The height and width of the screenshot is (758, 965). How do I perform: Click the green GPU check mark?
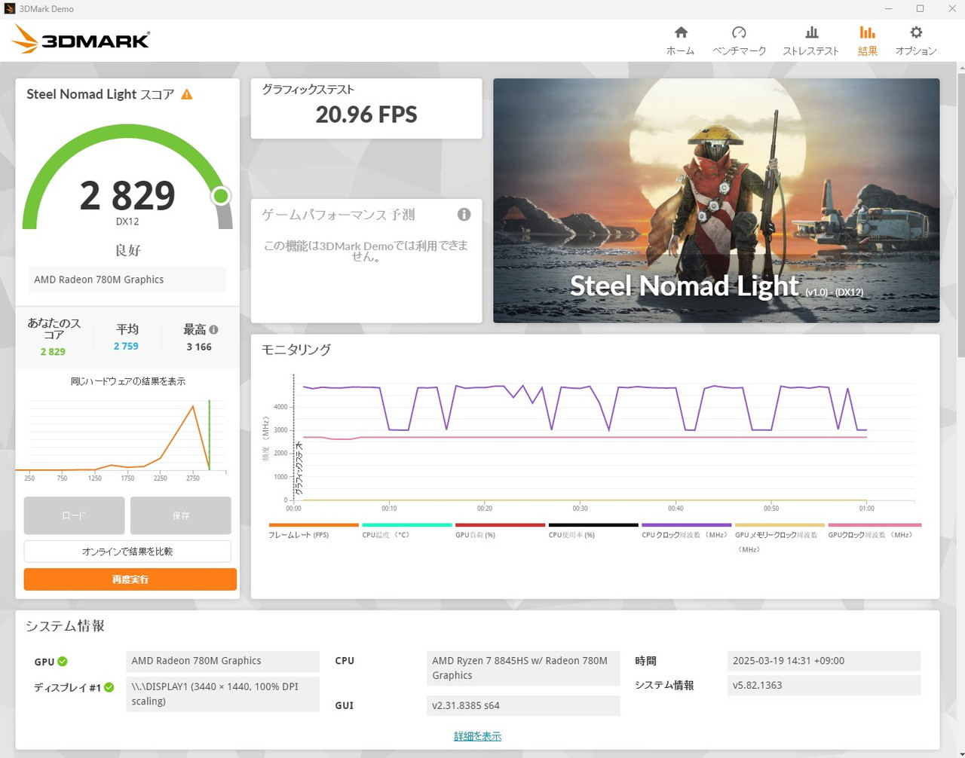63,662
